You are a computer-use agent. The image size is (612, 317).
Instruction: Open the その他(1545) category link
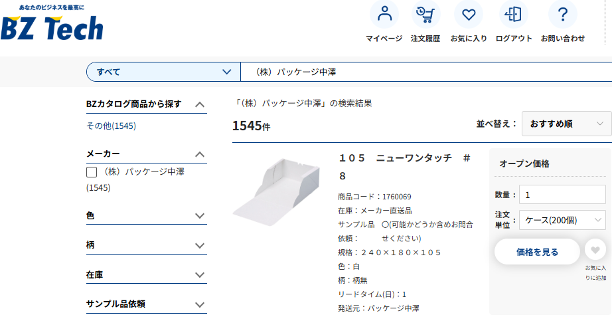[112, 126]
